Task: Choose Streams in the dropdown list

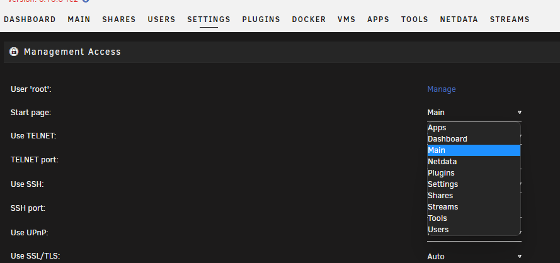Action: click(x=474, y=207)
